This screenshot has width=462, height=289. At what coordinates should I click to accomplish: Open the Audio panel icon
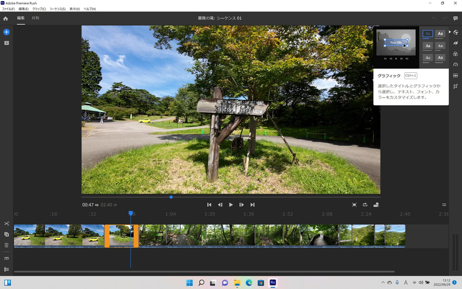(456, 76)
